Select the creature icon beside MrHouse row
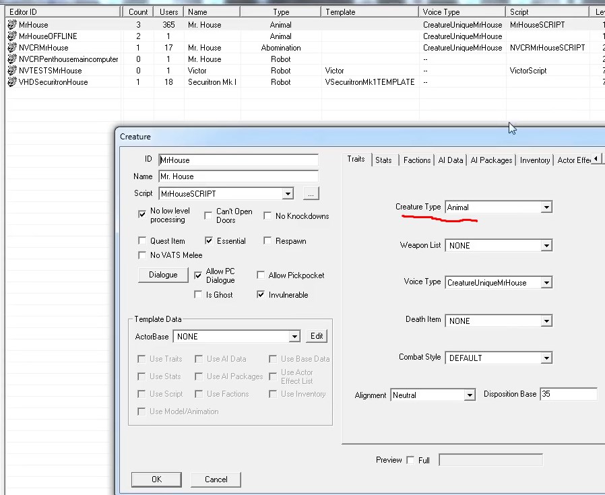This screenshot has height=495, width=605. (x=12, y=25)
